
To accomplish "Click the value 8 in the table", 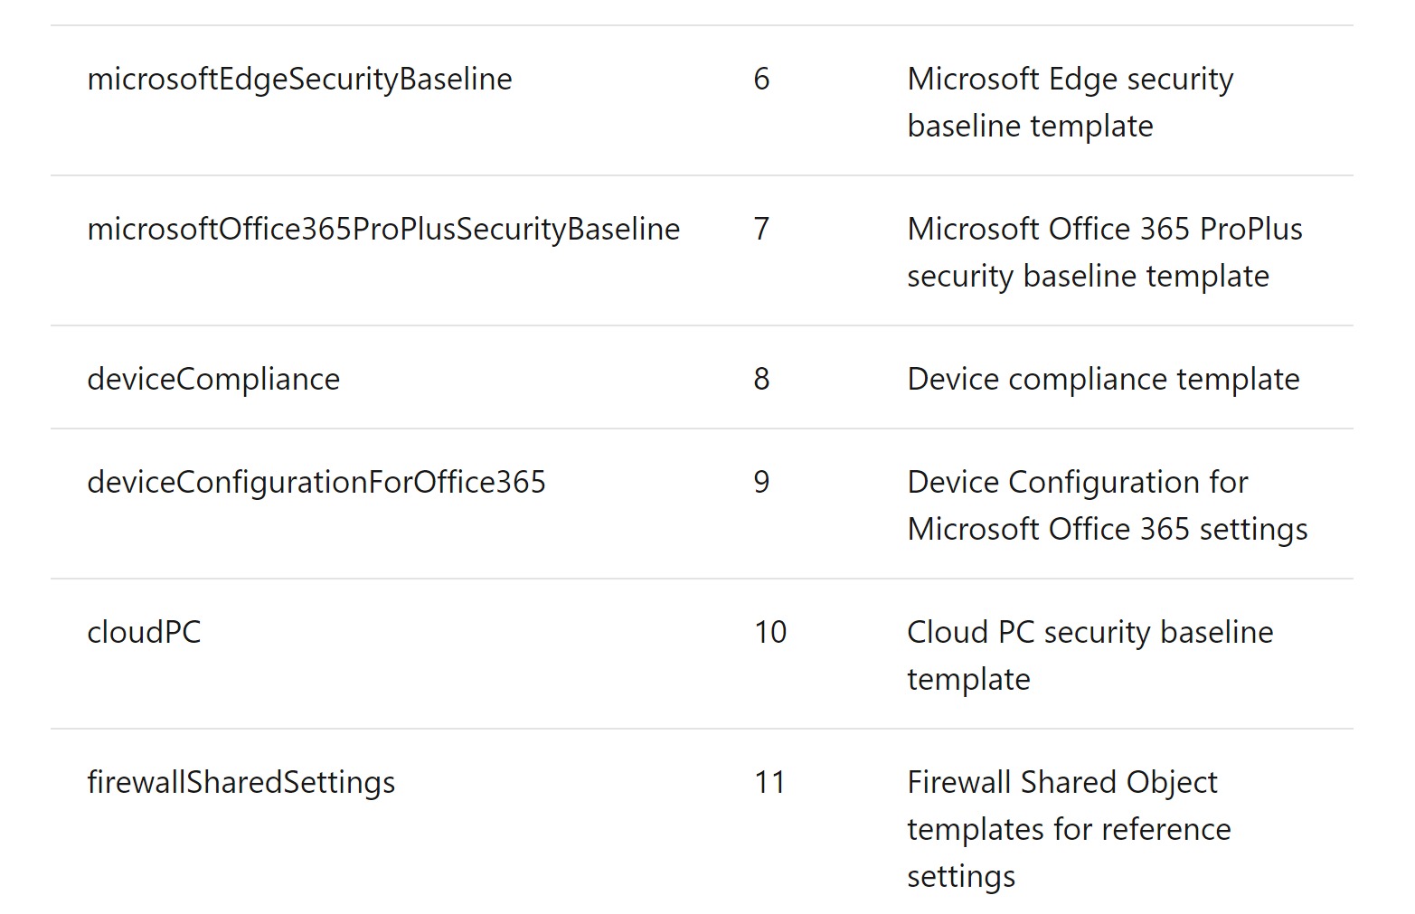I will [761, 380].
